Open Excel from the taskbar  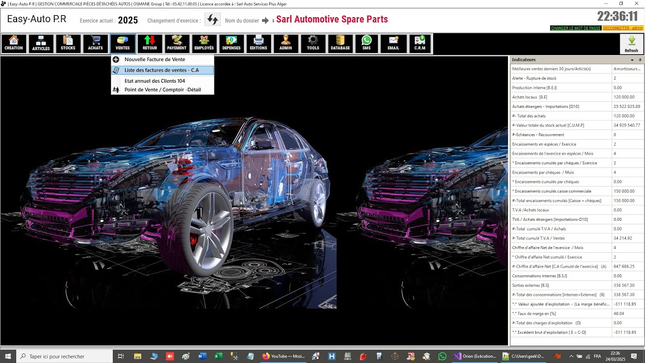(x=218, y=356)
